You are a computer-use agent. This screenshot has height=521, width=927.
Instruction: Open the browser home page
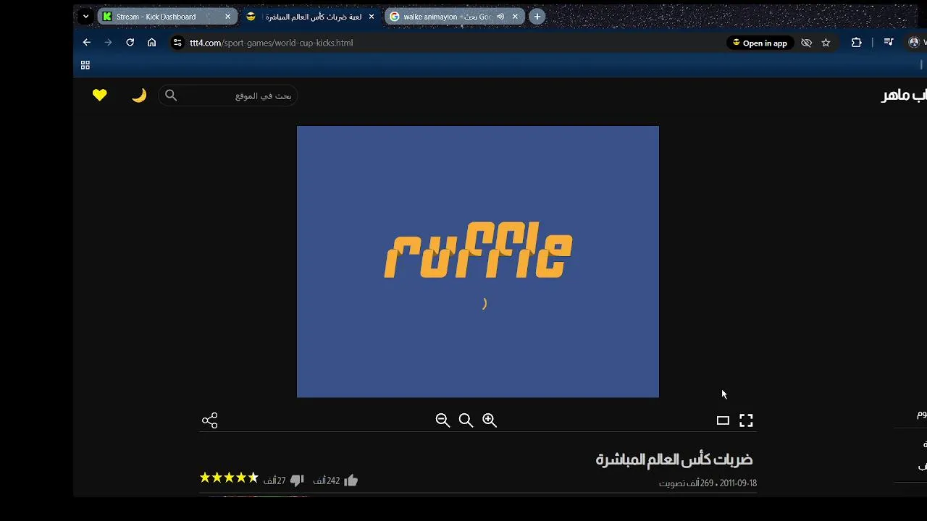click(x=152, y=43)
